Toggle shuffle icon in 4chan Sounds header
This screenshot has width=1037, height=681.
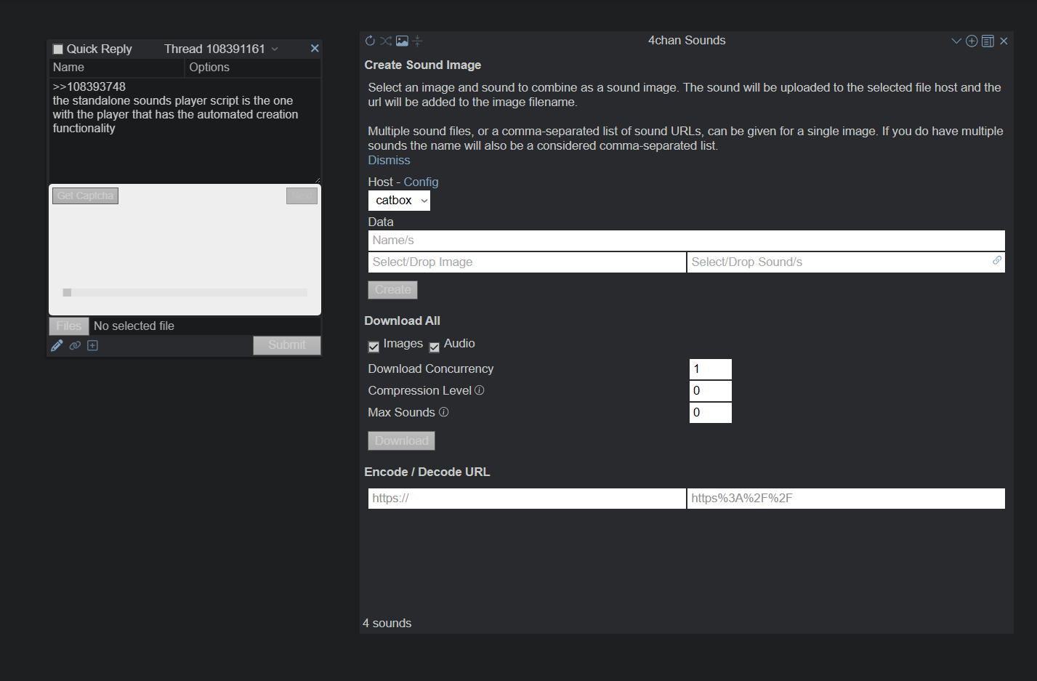386,41
